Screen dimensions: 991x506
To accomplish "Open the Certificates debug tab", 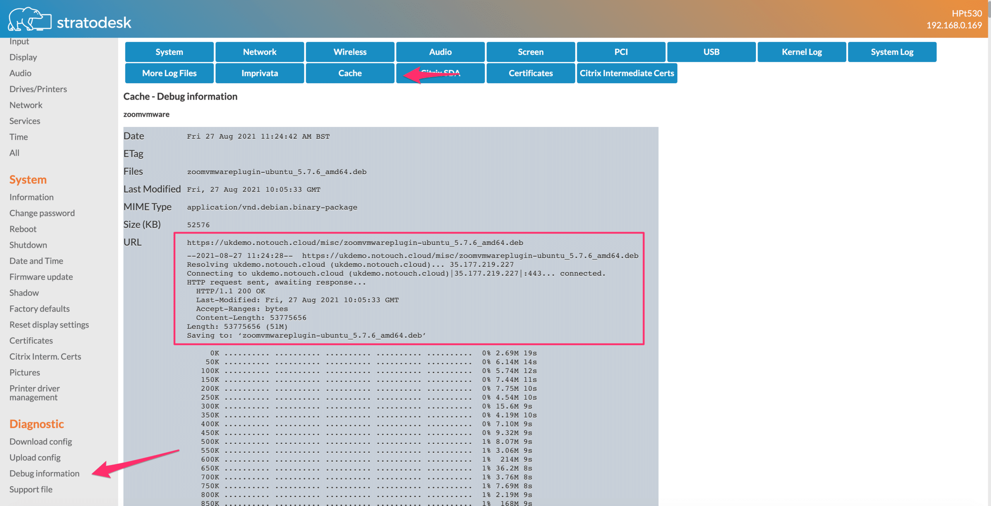I will coord(531,73).
